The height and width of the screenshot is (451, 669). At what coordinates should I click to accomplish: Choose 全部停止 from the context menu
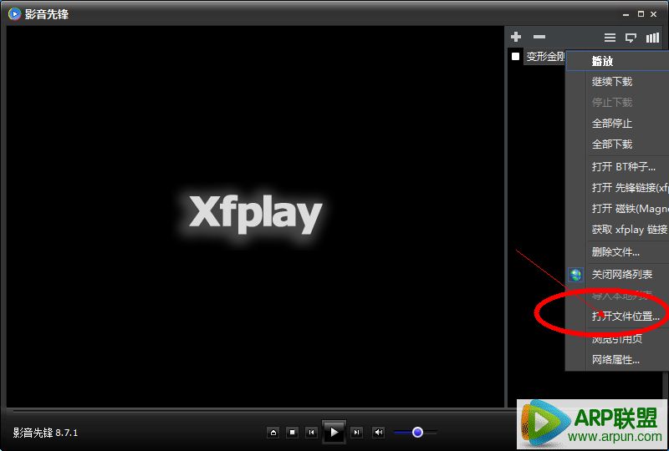[x=612, y=124]
